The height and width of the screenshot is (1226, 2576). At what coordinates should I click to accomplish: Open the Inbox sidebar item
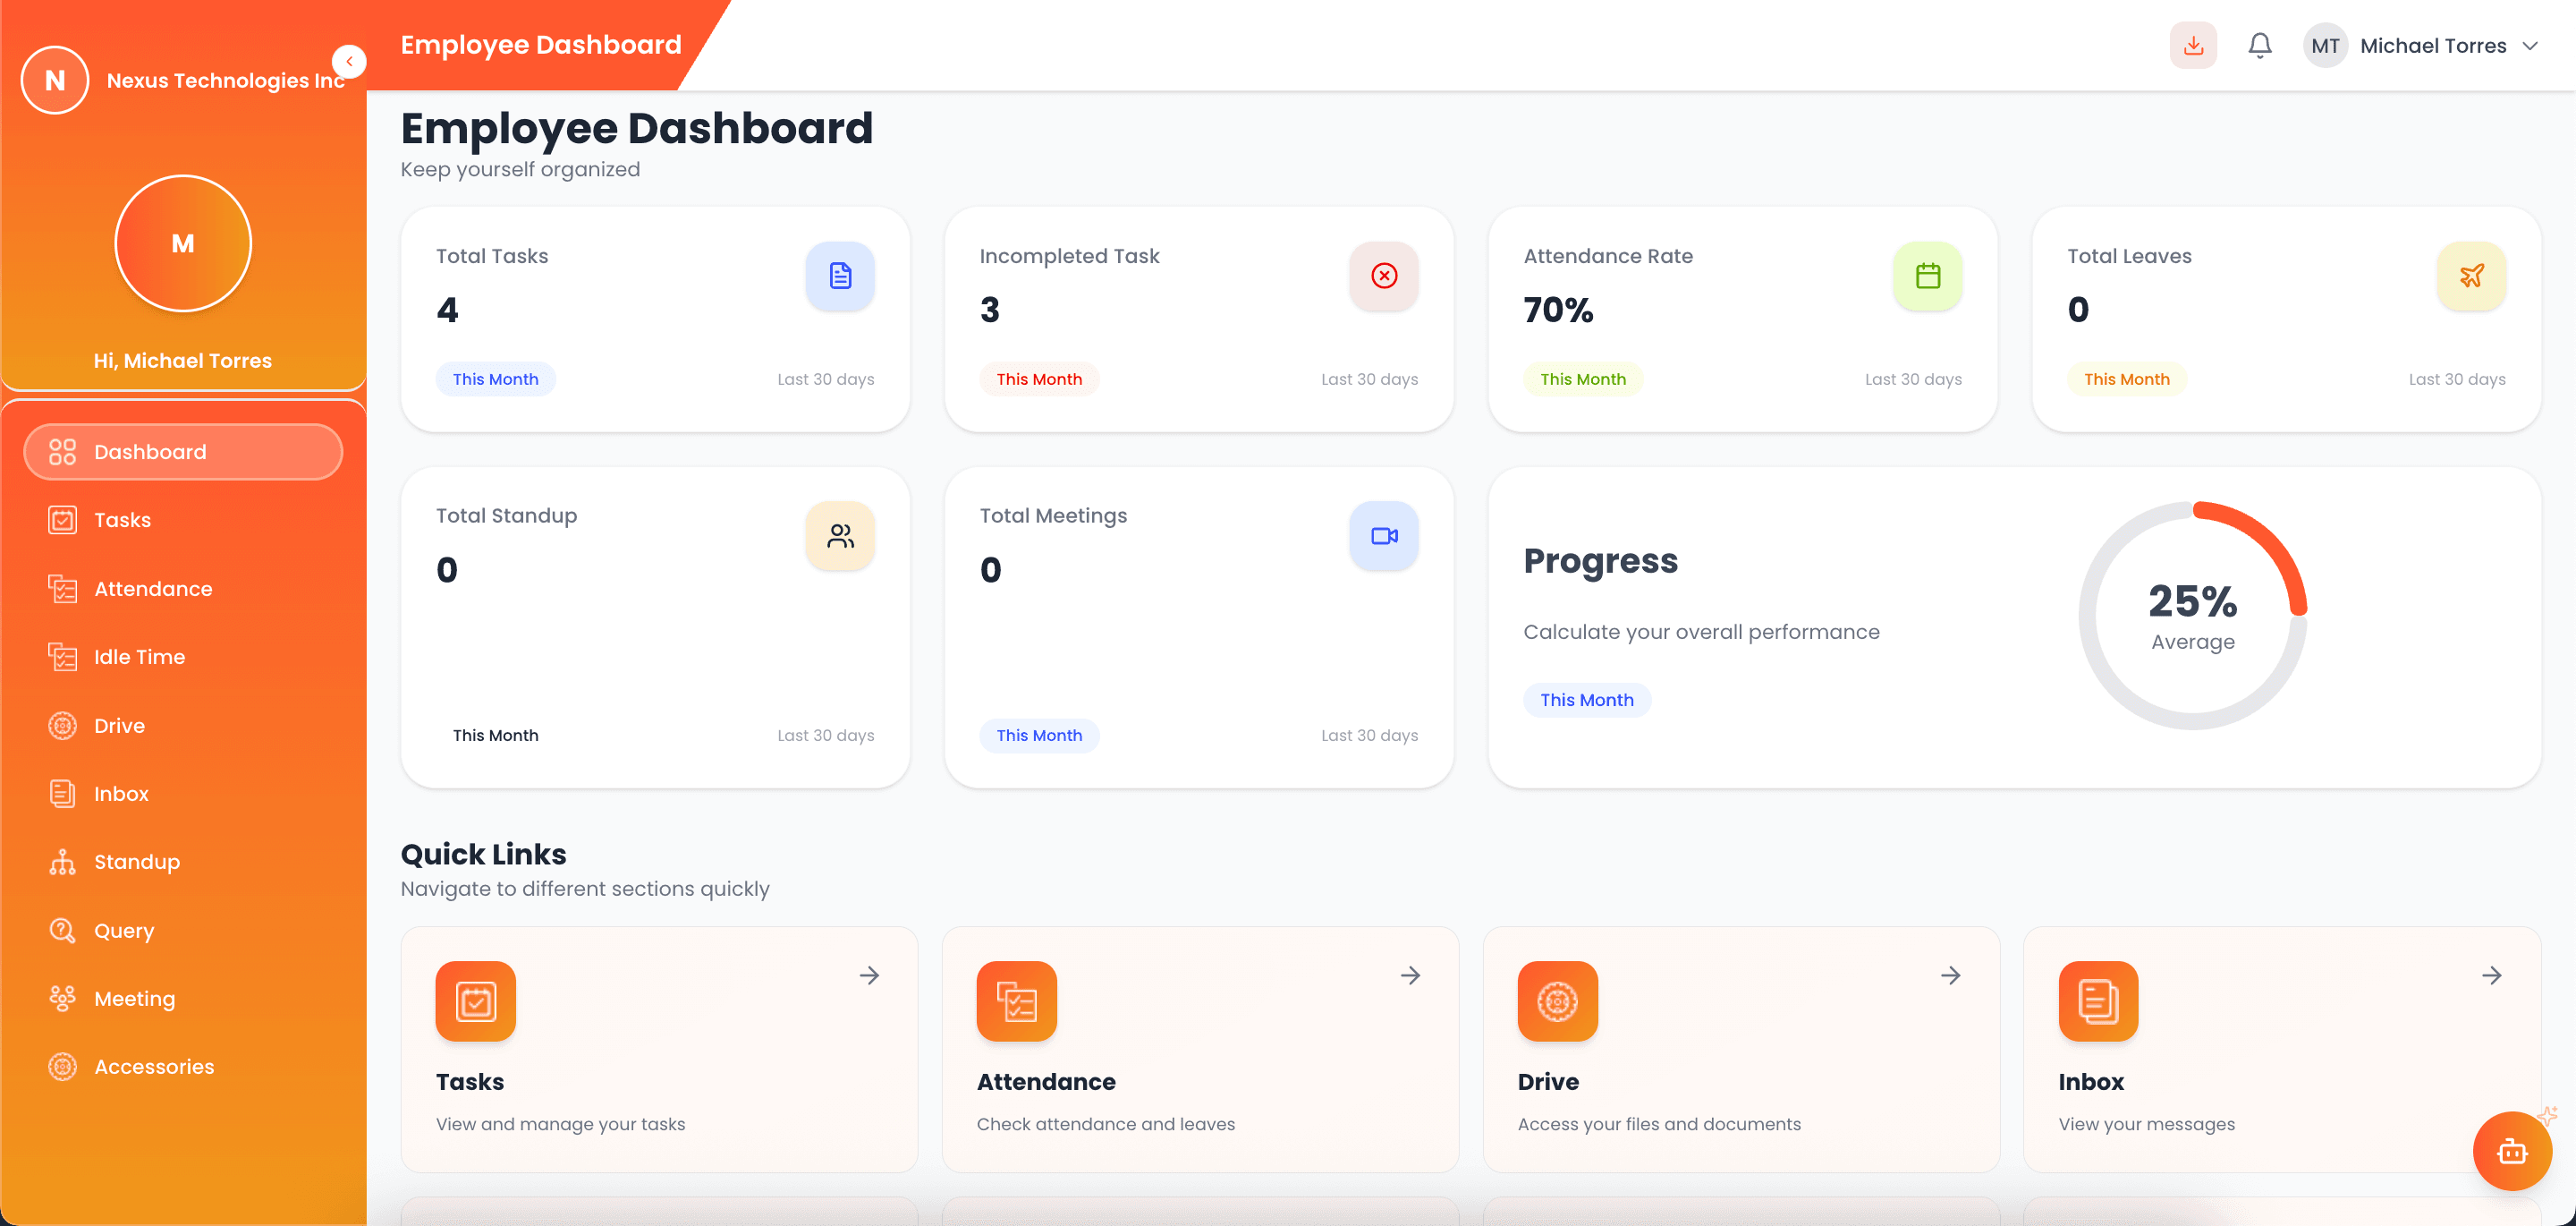tap(121, 793)
